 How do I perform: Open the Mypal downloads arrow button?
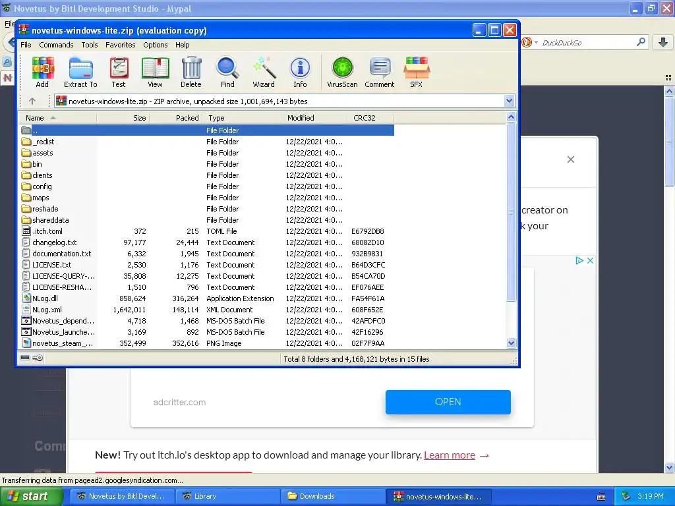[663, 42]
